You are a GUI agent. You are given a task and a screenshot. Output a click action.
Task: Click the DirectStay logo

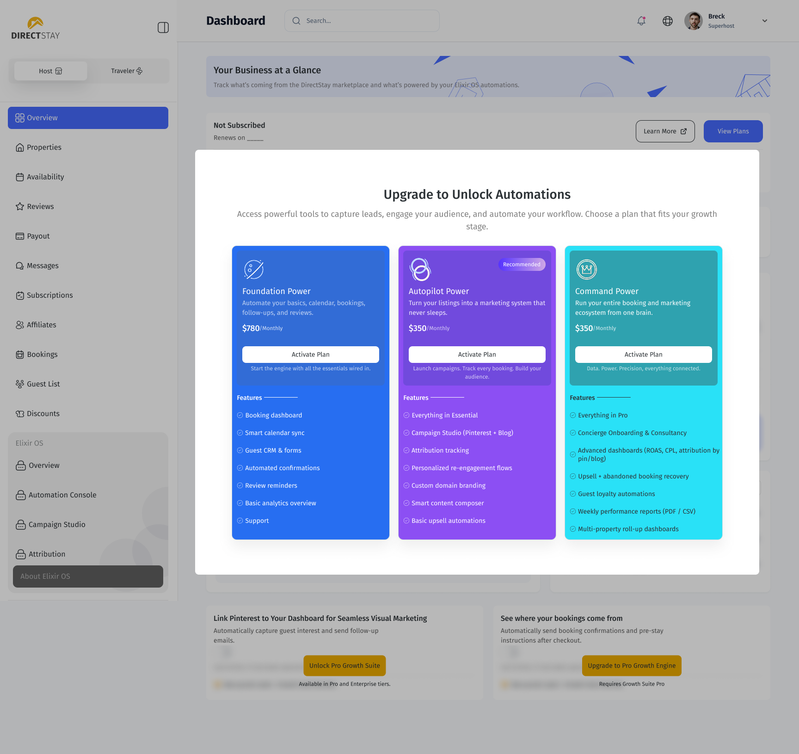pos(36,29)
